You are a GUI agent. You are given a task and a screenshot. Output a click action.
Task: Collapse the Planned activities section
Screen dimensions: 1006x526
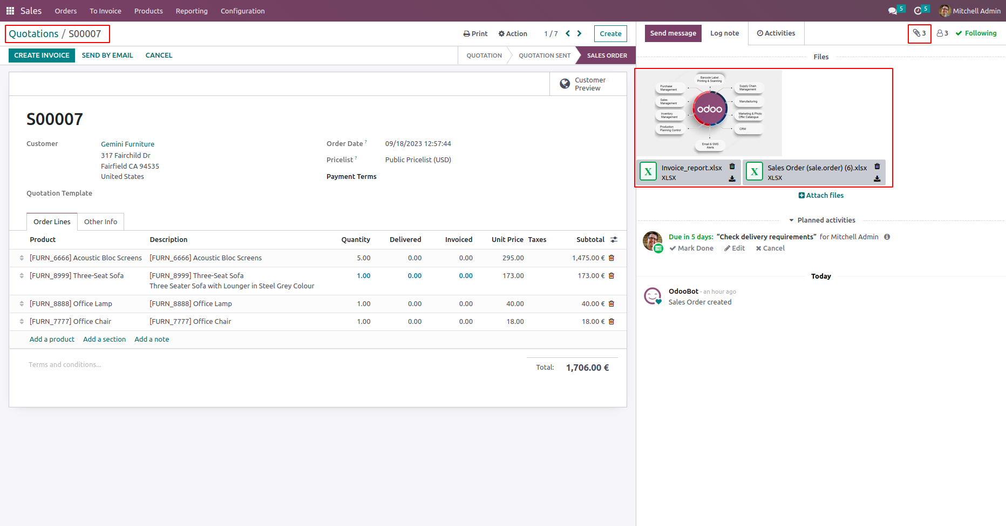pos(821,220)
